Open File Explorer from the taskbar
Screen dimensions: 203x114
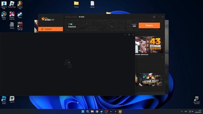click(x=92, y=111)
